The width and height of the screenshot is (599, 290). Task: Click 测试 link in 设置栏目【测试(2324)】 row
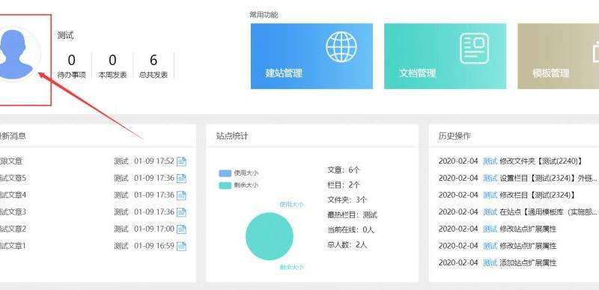click(x=490, y=178)
